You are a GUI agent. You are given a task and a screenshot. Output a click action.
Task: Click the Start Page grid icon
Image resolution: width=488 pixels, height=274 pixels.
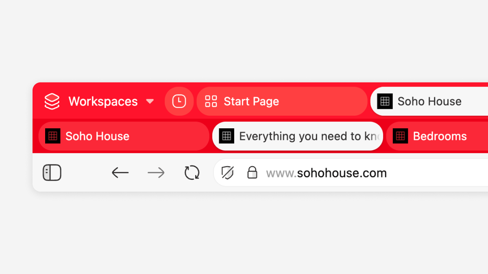(x=211, y=101)
